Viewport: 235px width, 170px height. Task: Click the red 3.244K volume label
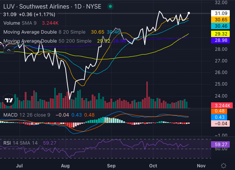click(x=219, y=105)
